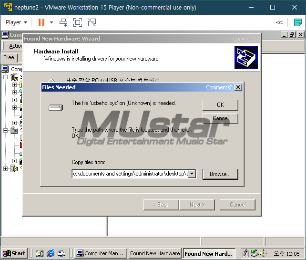The image size is (306, 260).
Task: Expand fourth child node under System Tools
Action: point(14,107)
